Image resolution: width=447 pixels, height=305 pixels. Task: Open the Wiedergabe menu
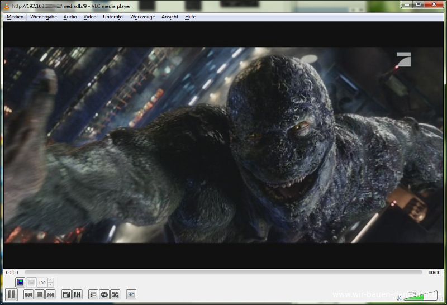coord(44,17)
